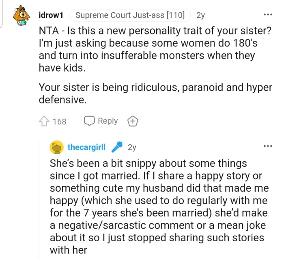284x260 pixels.
Task: Click the 'Your sister is being ridiculous' paragraph
Action: click(155, 93)
